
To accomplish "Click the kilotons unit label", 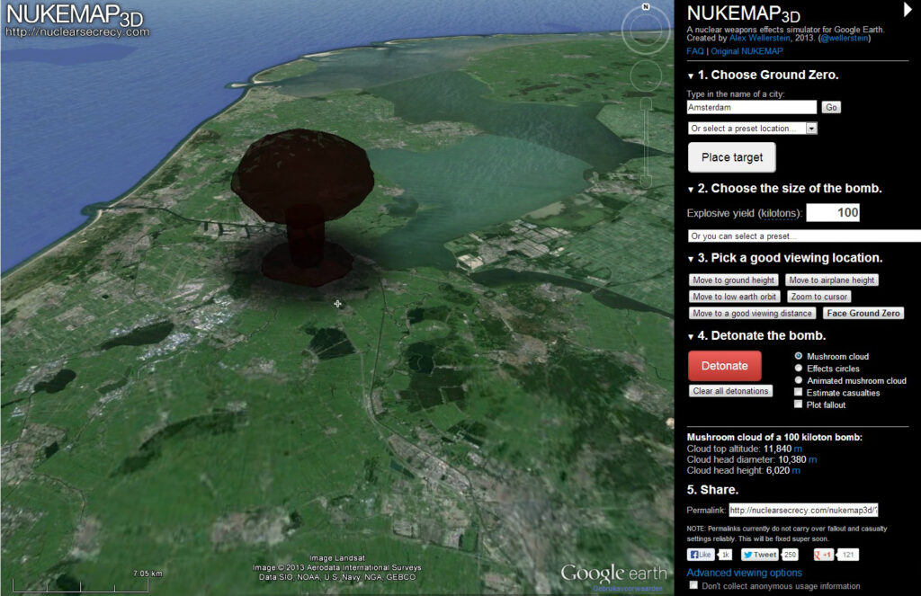I will (779, 213).
